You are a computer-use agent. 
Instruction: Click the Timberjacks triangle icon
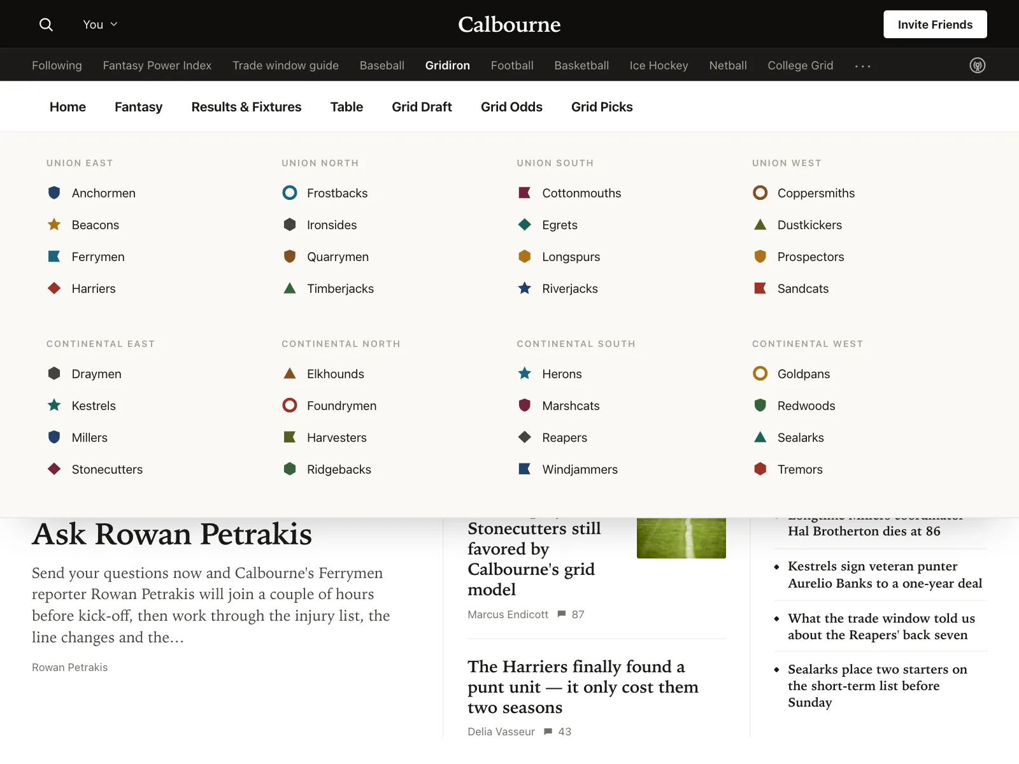click(x=290, y=288)
